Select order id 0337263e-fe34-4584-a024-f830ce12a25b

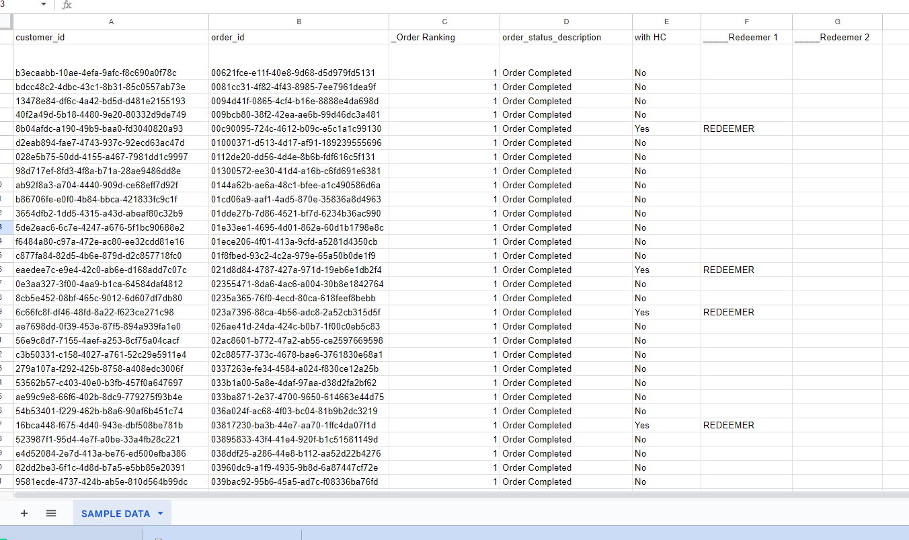tap(299, 369)
